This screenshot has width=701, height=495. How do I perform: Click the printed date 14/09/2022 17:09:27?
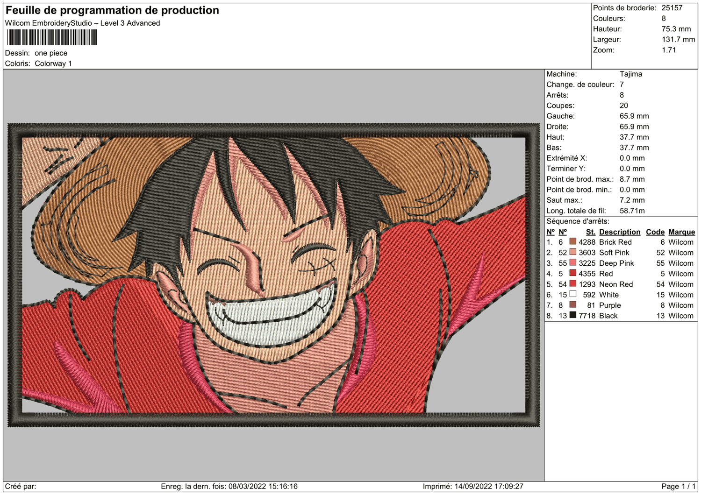(x=489, y=487)
